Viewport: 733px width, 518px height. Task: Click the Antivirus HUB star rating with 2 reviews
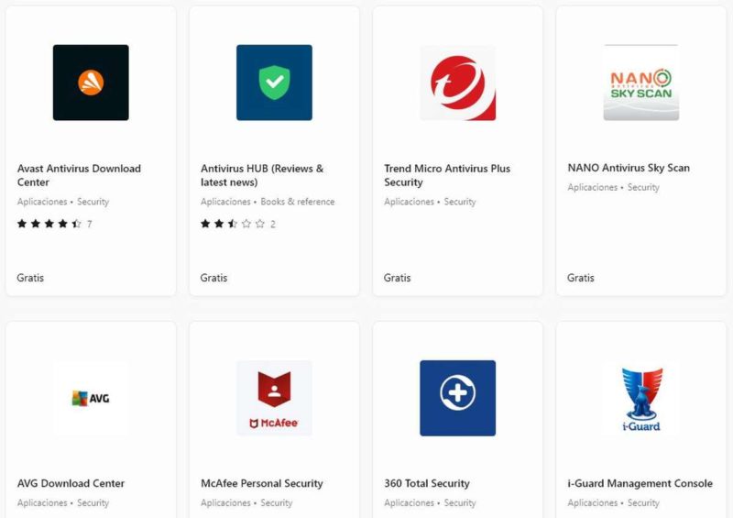click(x=238, y=224)
